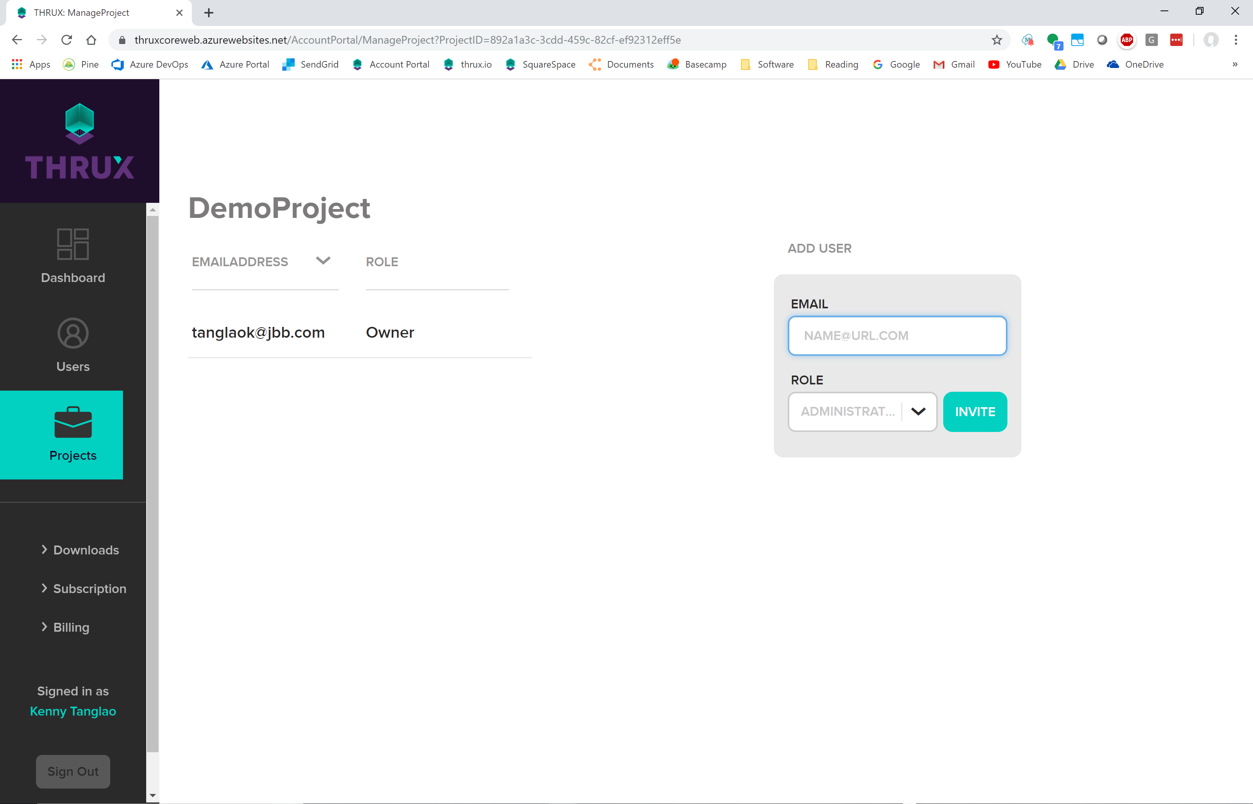Open the Azure DevOps bookmark
The width and height of the screenshot is (1253, 804).
149,64
